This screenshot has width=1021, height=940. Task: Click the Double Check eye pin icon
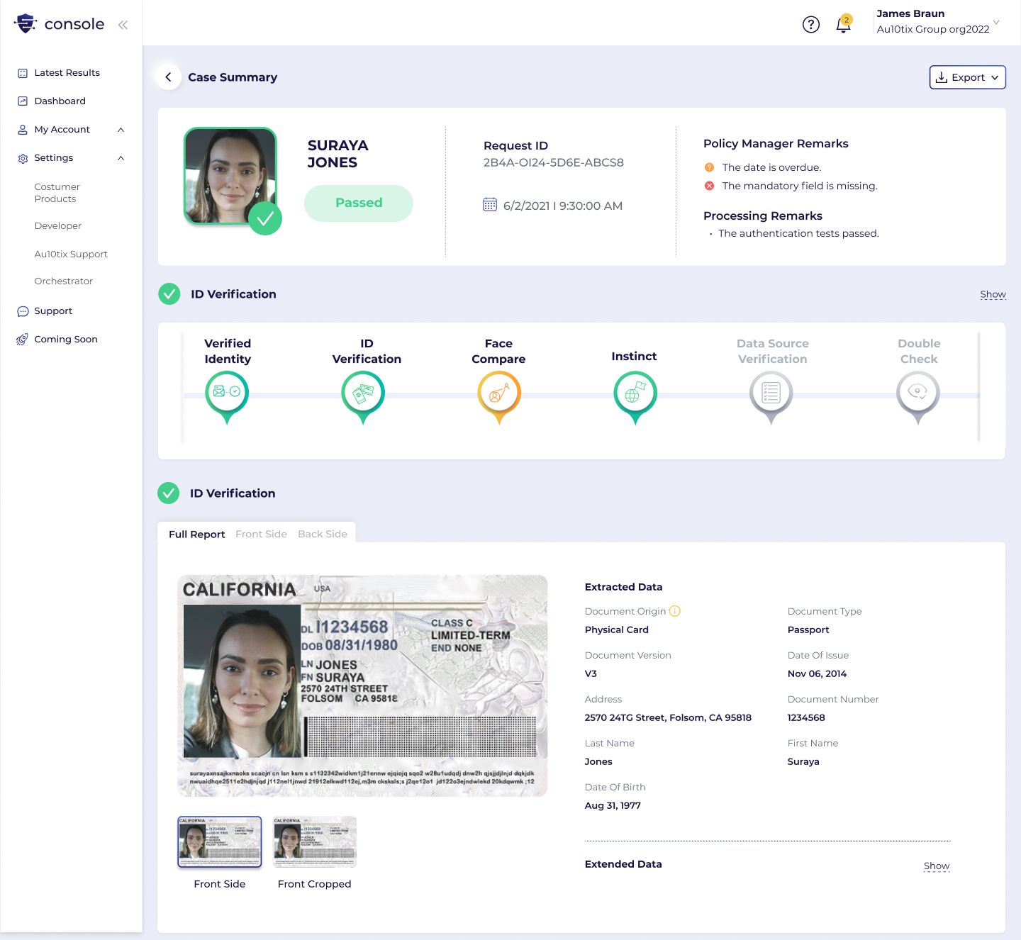coord(918,397)
